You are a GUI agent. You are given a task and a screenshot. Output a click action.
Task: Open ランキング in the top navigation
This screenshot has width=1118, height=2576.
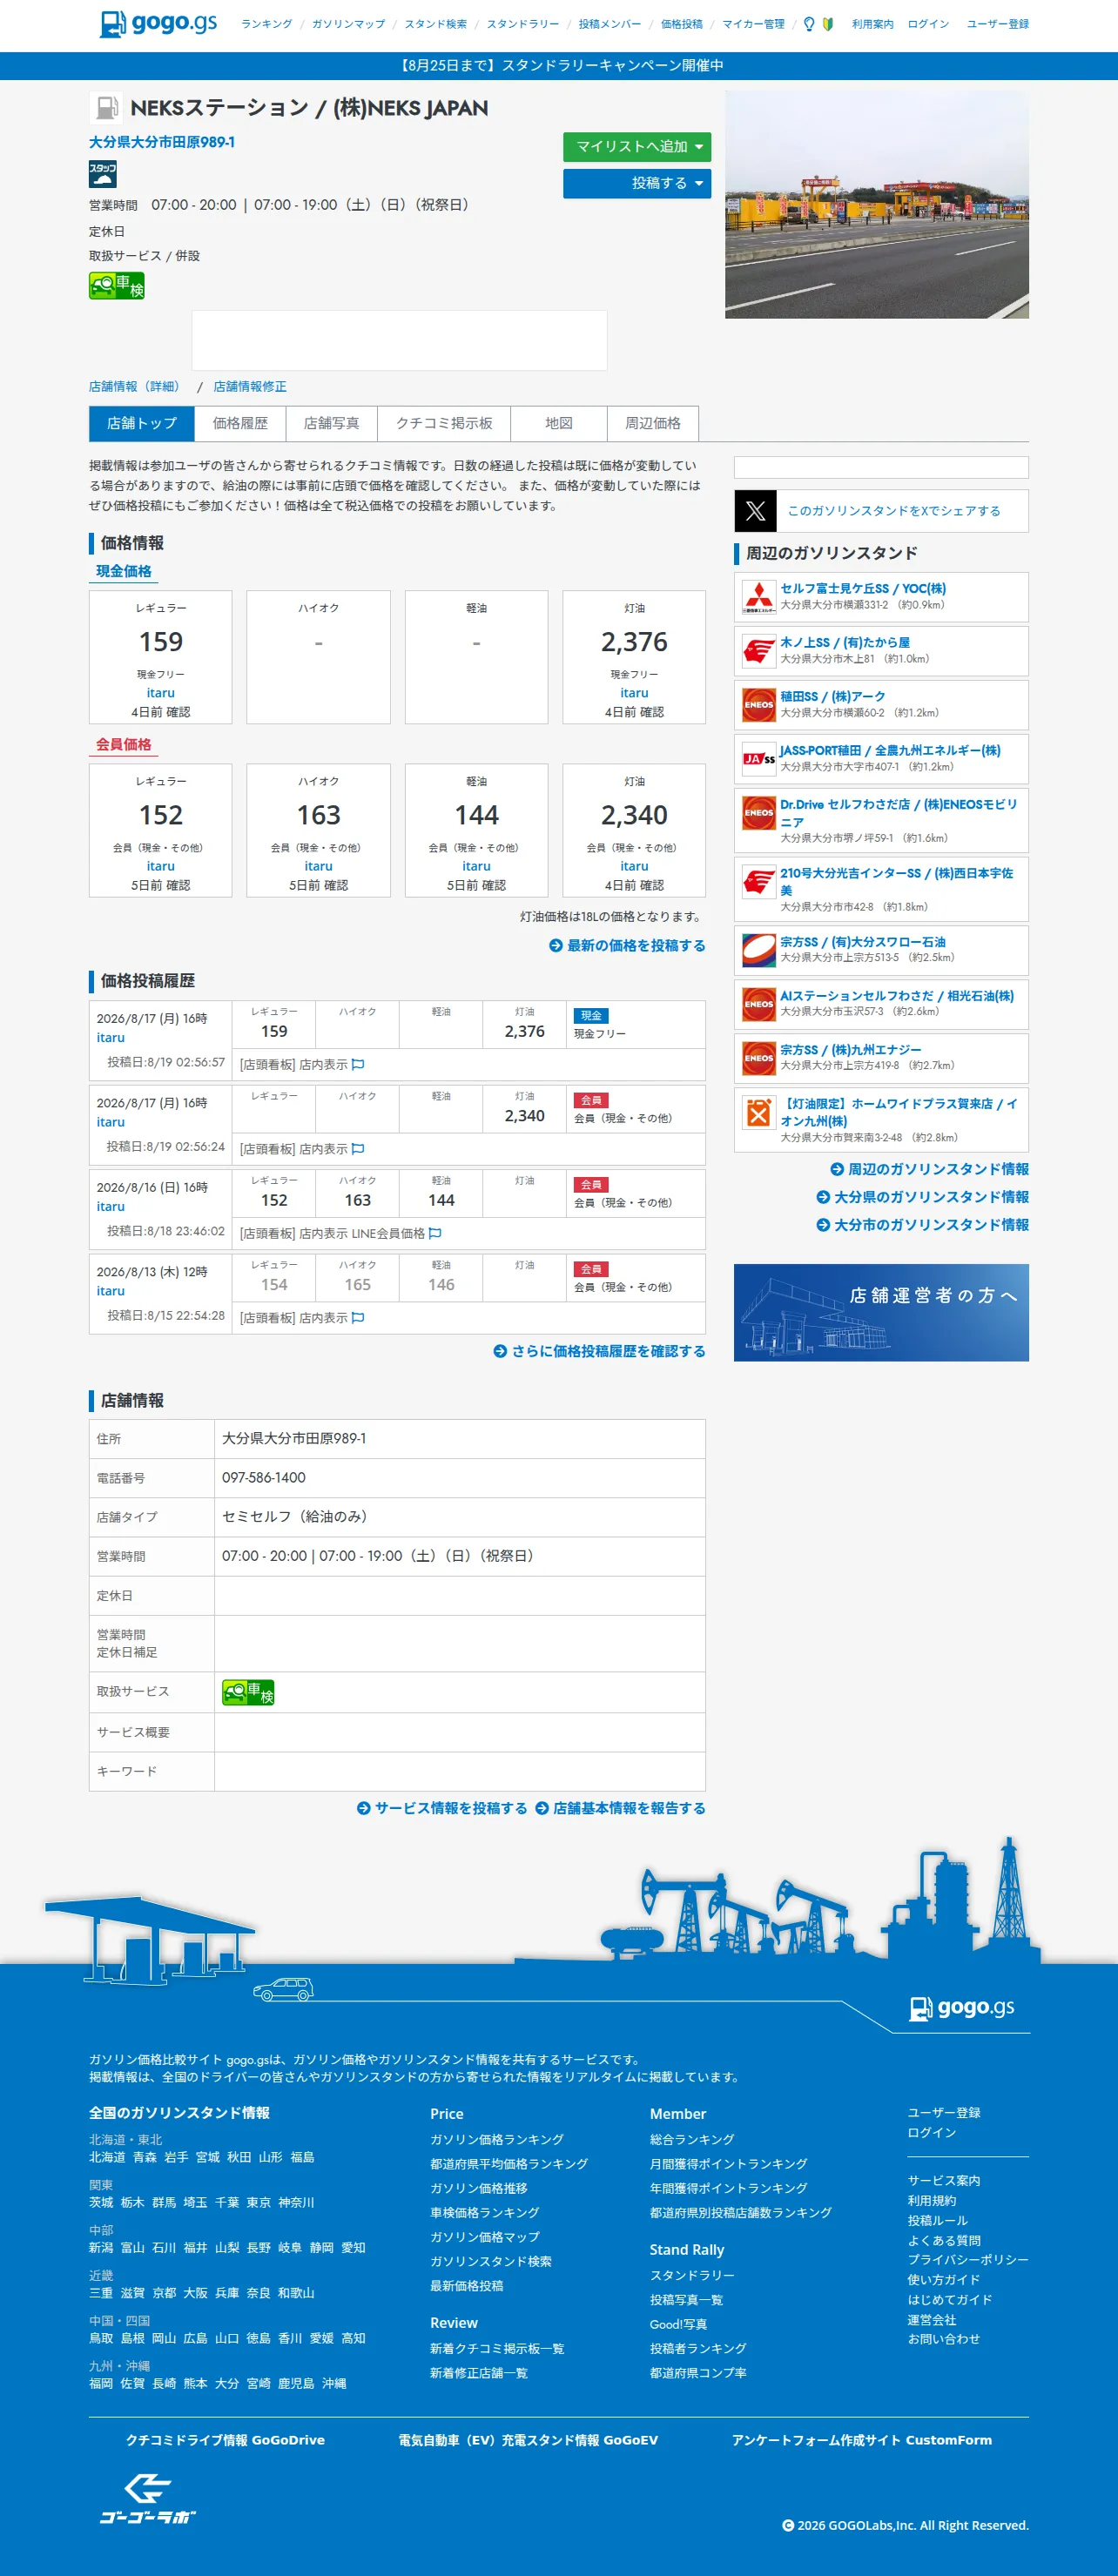[267, 24]
